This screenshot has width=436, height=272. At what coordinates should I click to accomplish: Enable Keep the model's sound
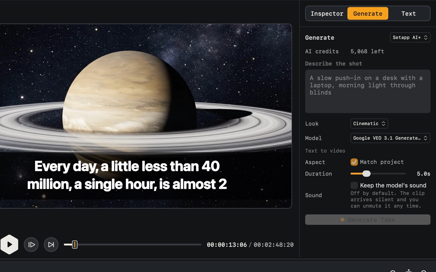point(354,185)
